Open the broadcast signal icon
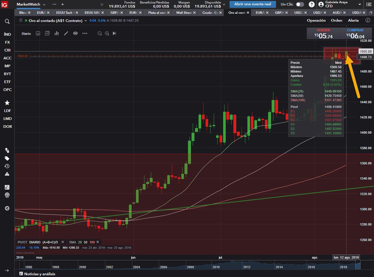 pyautogui.click(x=7, y=195)
